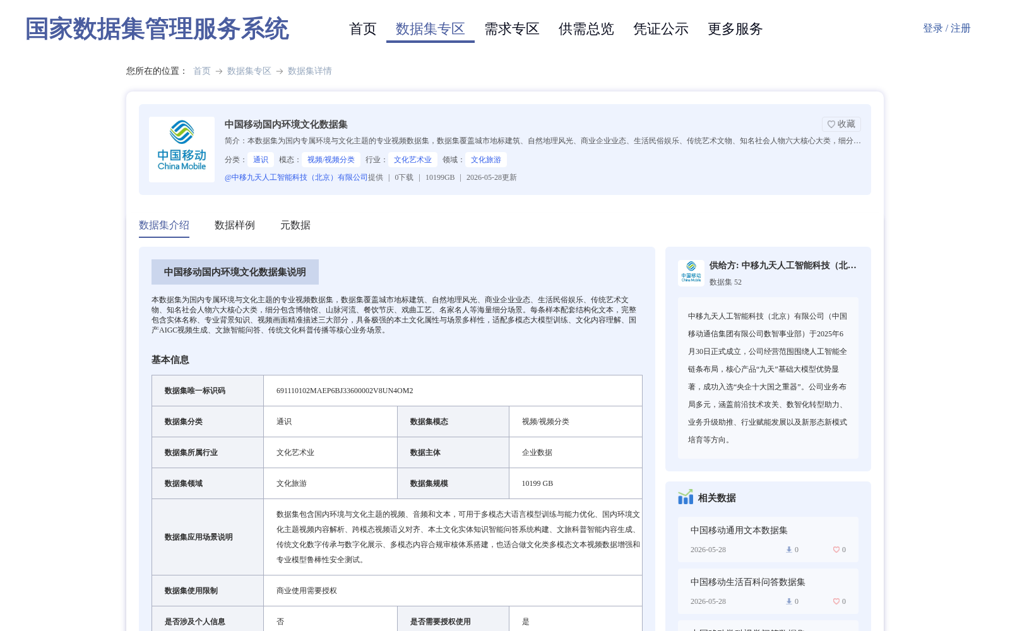
Task: Open 更多服务 navigation item
Action: coord(735,29)
